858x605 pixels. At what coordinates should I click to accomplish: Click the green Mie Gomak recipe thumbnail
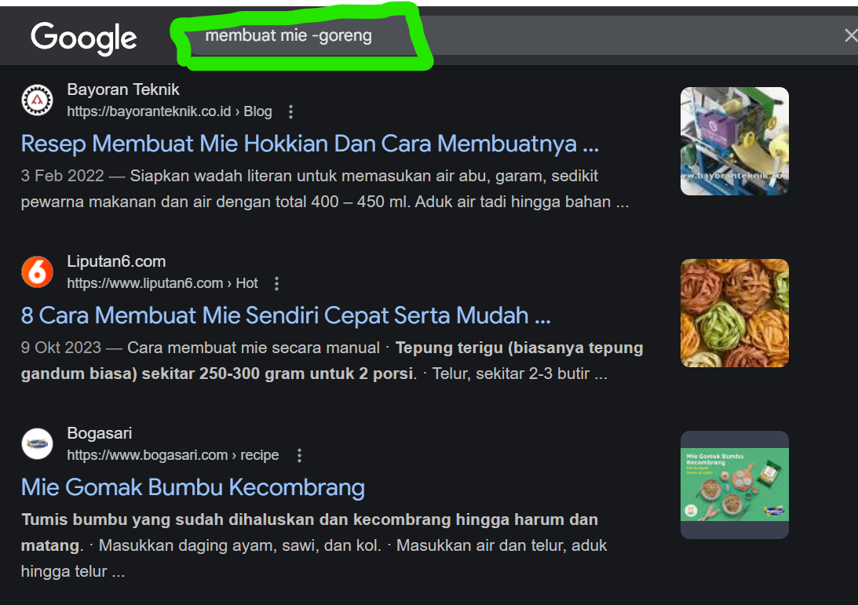click(x=734, y=484)
